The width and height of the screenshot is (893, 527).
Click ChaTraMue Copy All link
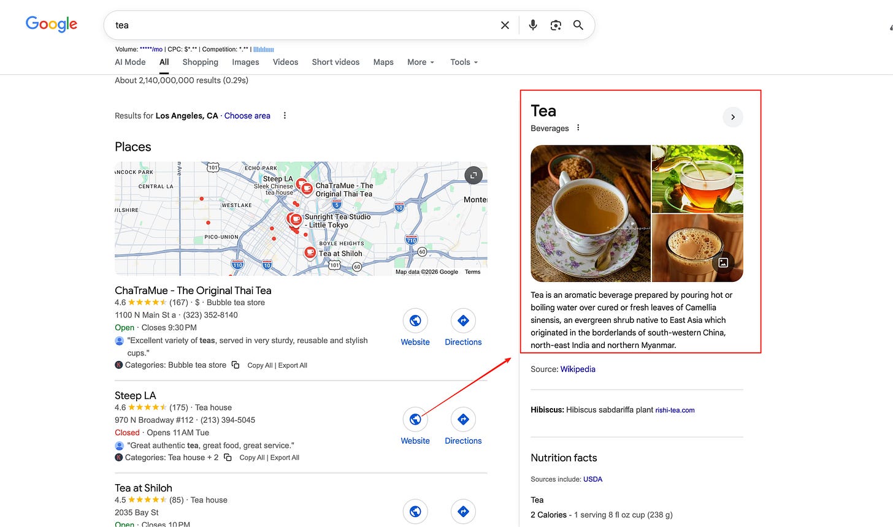260,365
